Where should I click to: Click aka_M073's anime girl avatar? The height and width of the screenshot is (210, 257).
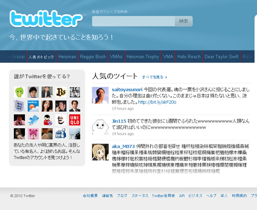(x=100, y=152)
